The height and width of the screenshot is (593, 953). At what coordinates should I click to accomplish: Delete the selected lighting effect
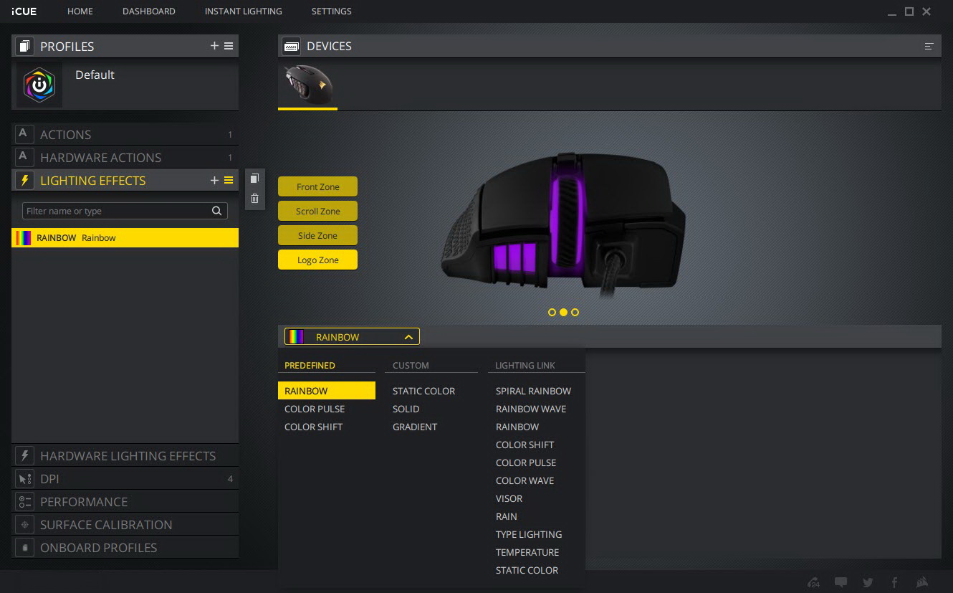[x=254, y=199]
